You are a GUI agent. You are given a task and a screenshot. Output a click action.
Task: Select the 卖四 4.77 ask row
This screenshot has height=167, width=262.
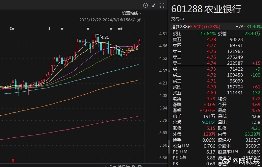click(216, 45)
